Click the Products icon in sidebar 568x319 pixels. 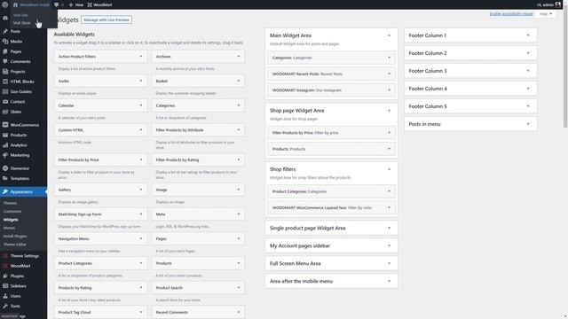coord(5,136)
